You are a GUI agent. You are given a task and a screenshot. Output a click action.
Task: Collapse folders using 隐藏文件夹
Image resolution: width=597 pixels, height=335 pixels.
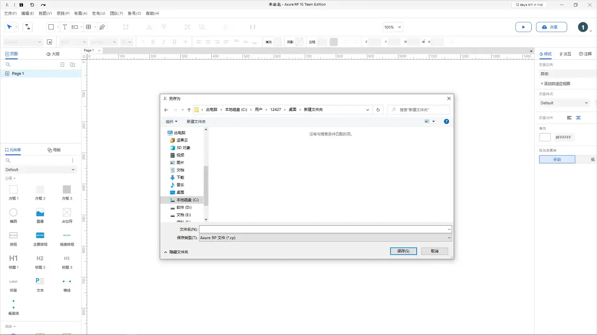click(176, 252)
